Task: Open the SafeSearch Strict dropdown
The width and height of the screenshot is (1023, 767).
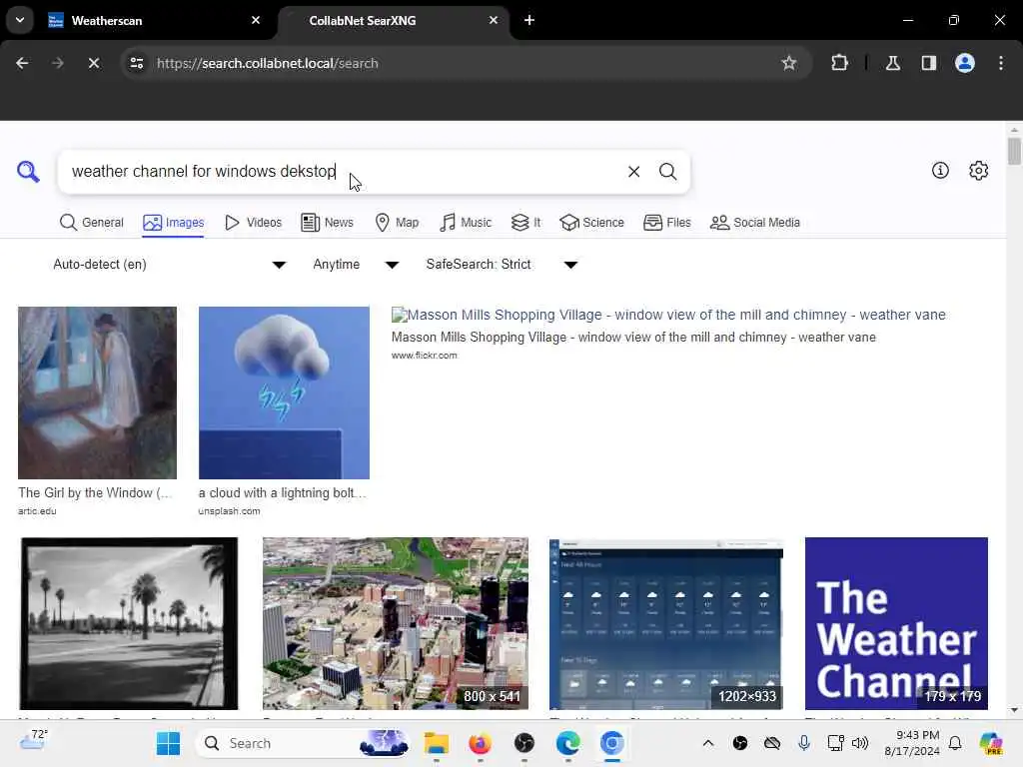Action: point(502,264)
